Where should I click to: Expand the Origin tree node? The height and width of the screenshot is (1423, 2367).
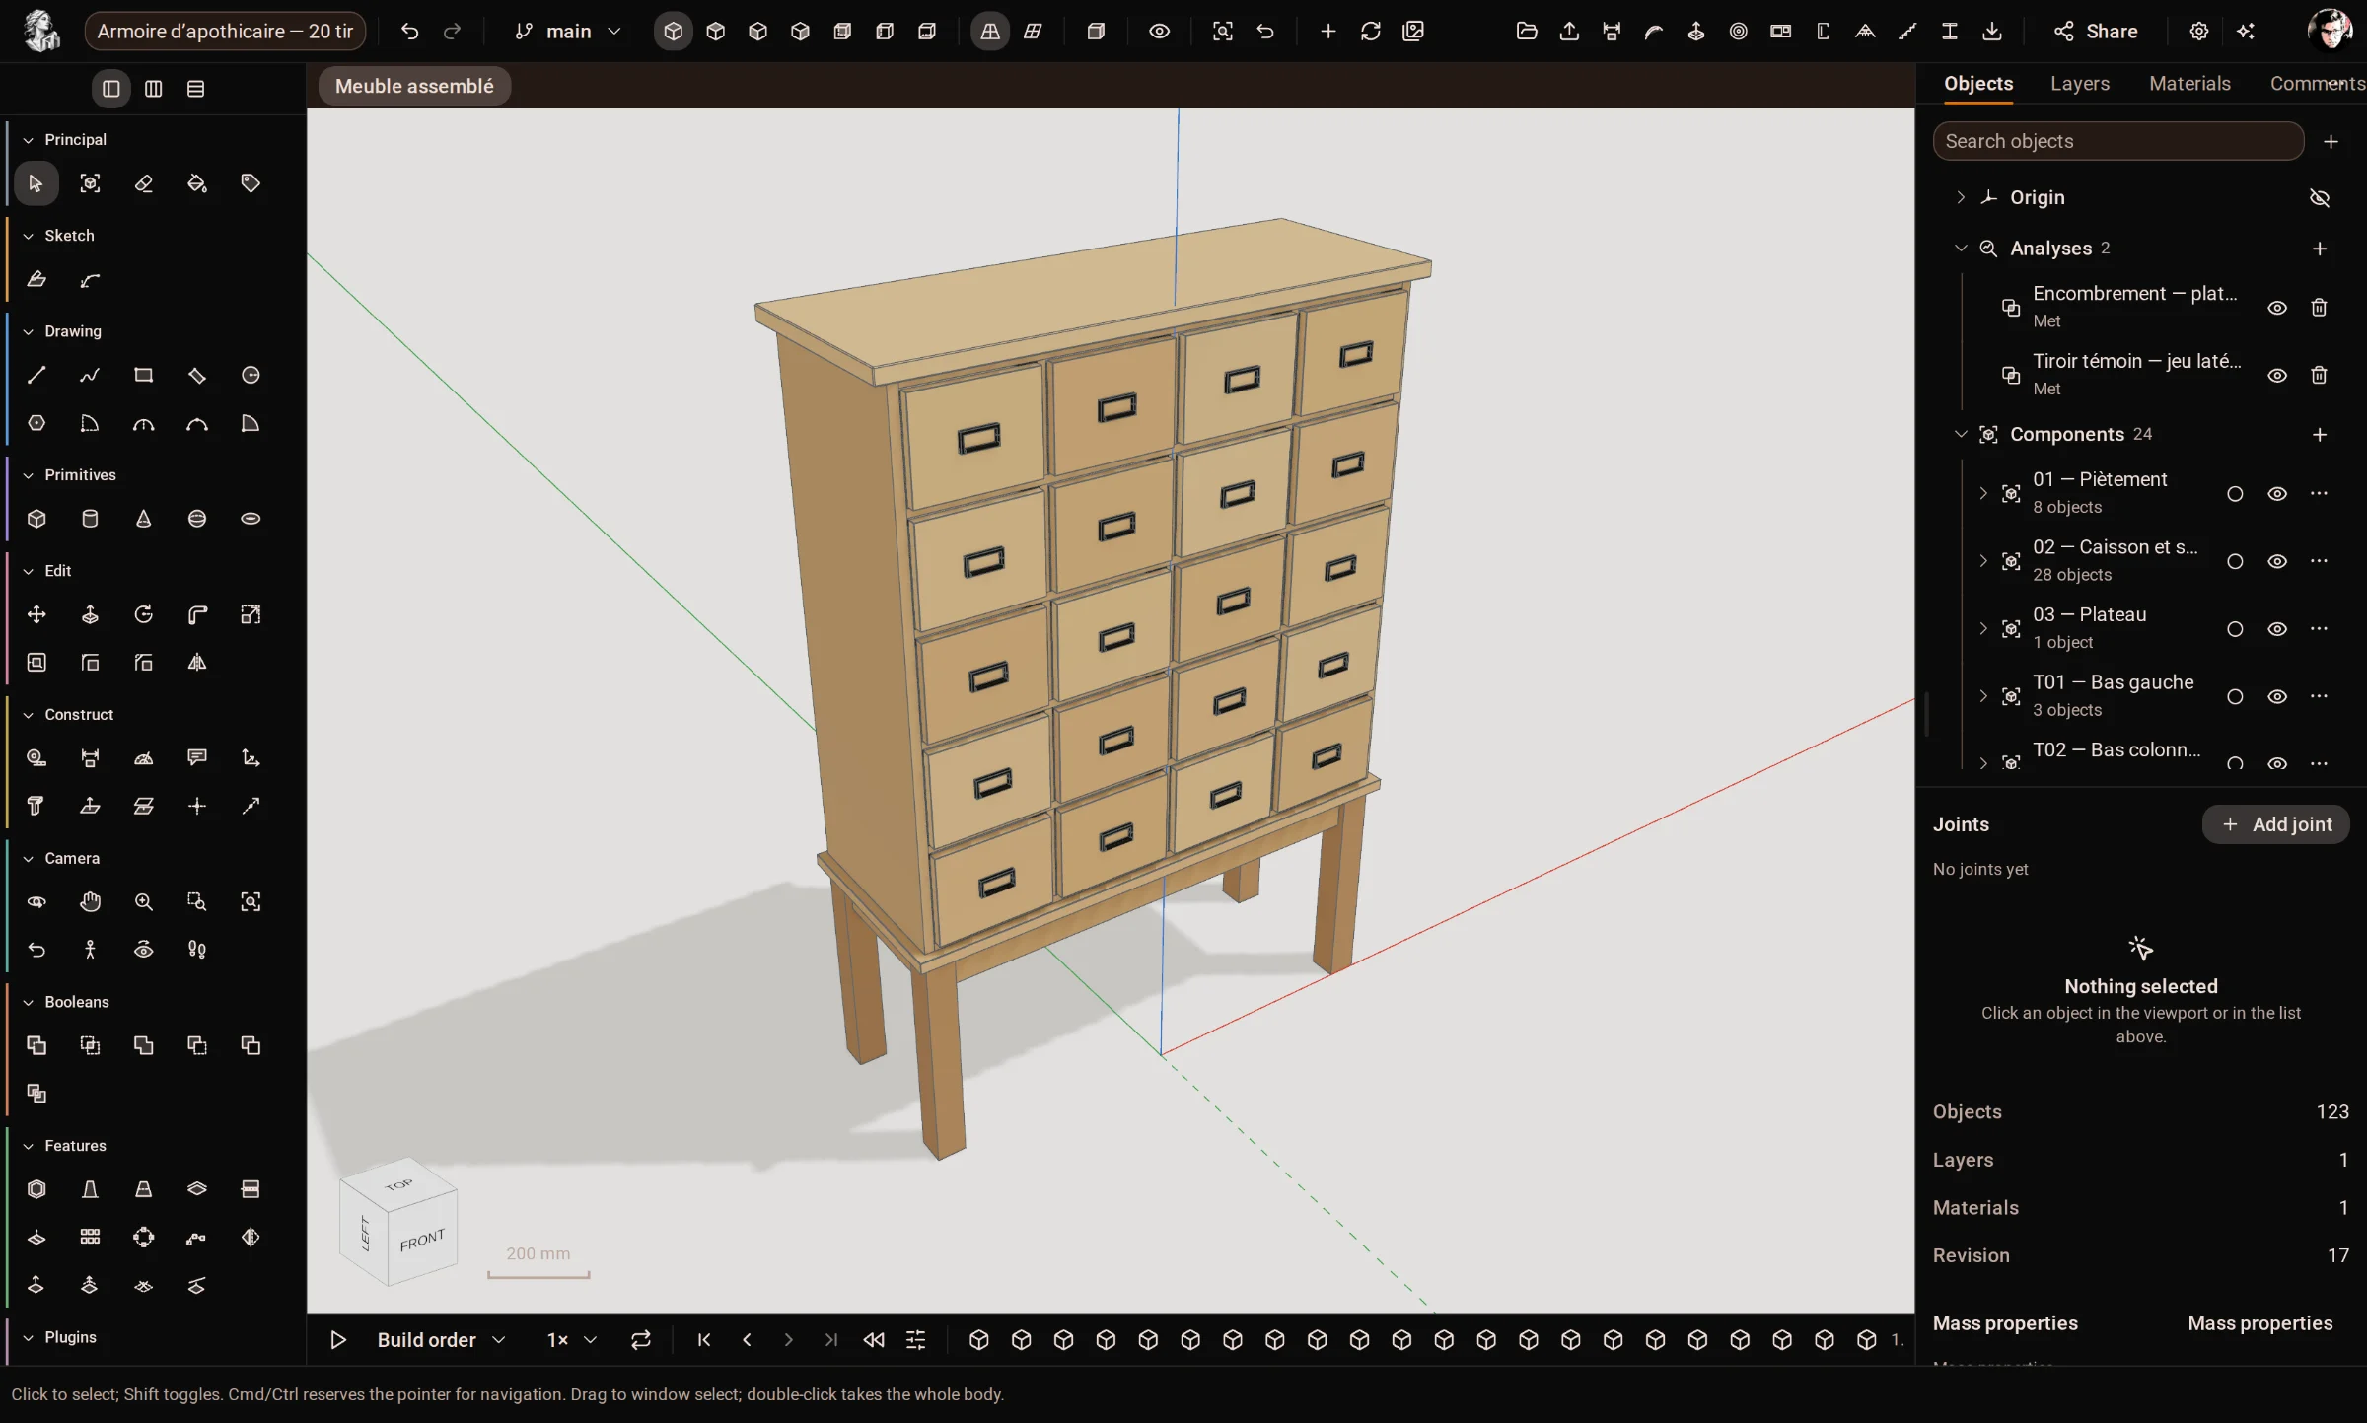1961,197
